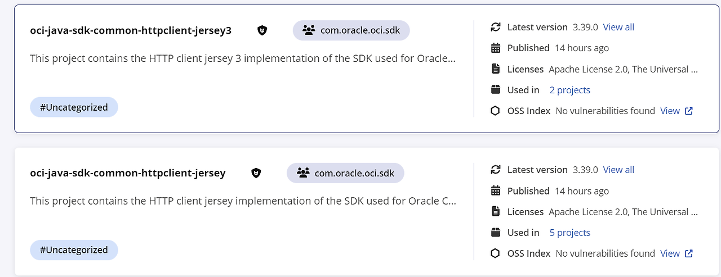Click shield badge next to oci-java-sdk-common-httpclient-jersey3

click(x=262, y=30)
